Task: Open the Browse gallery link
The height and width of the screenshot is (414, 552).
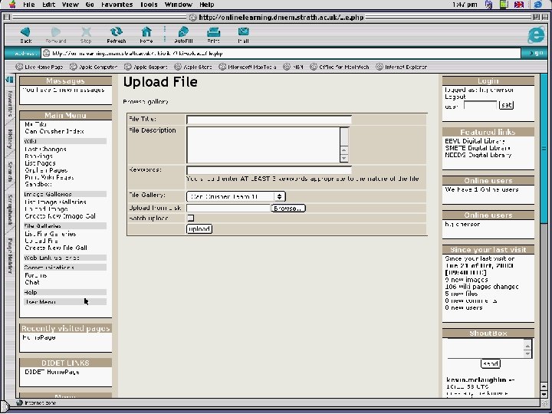Action: click(146, 102)
